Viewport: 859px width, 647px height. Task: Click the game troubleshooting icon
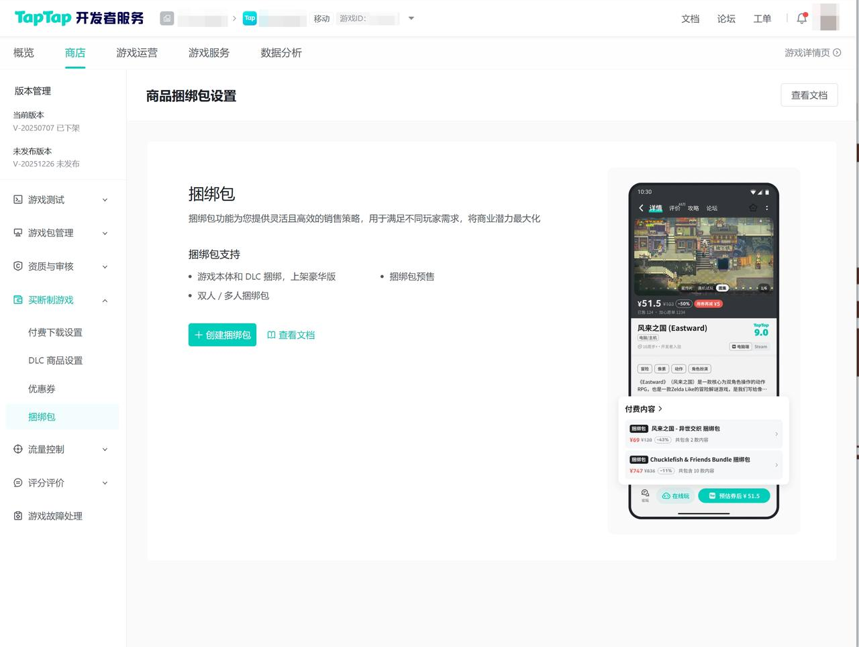point(18,516)
